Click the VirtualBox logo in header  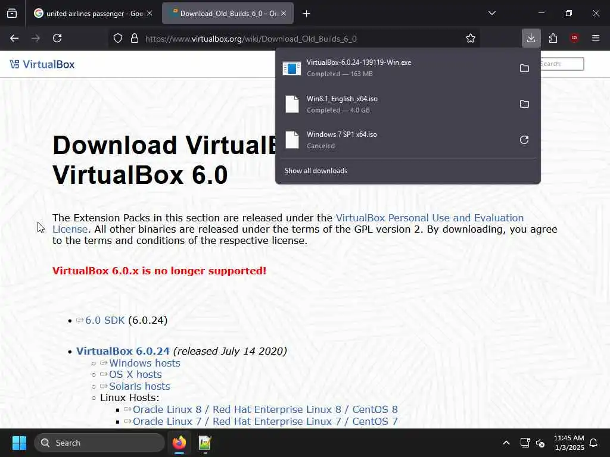coord(42,64)
